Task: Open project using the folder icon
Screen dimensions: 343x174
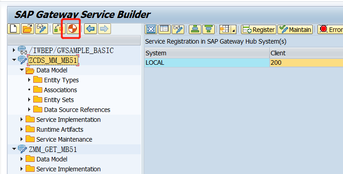Action: 27,29
